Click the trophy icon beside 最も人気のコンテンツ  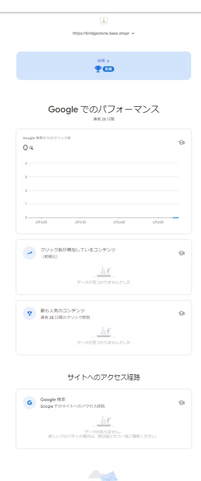tap(29, 313)
